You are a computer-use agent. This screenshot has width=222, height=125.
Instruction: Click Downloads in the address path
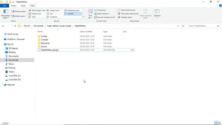point(39,26)
